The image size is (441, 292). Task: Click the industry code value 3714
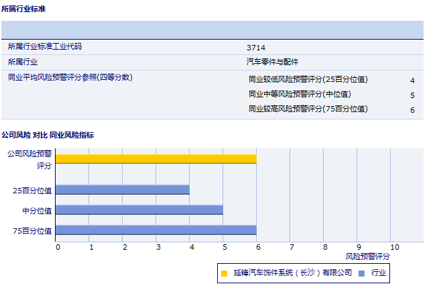coord(256,48)
